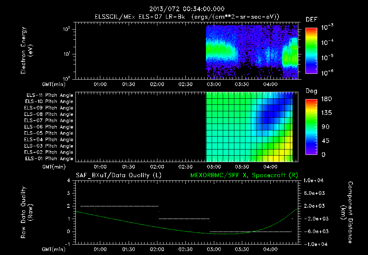Click the 04:00 tick under pitch angle panel
368x255 pixels.
[270, 167]
